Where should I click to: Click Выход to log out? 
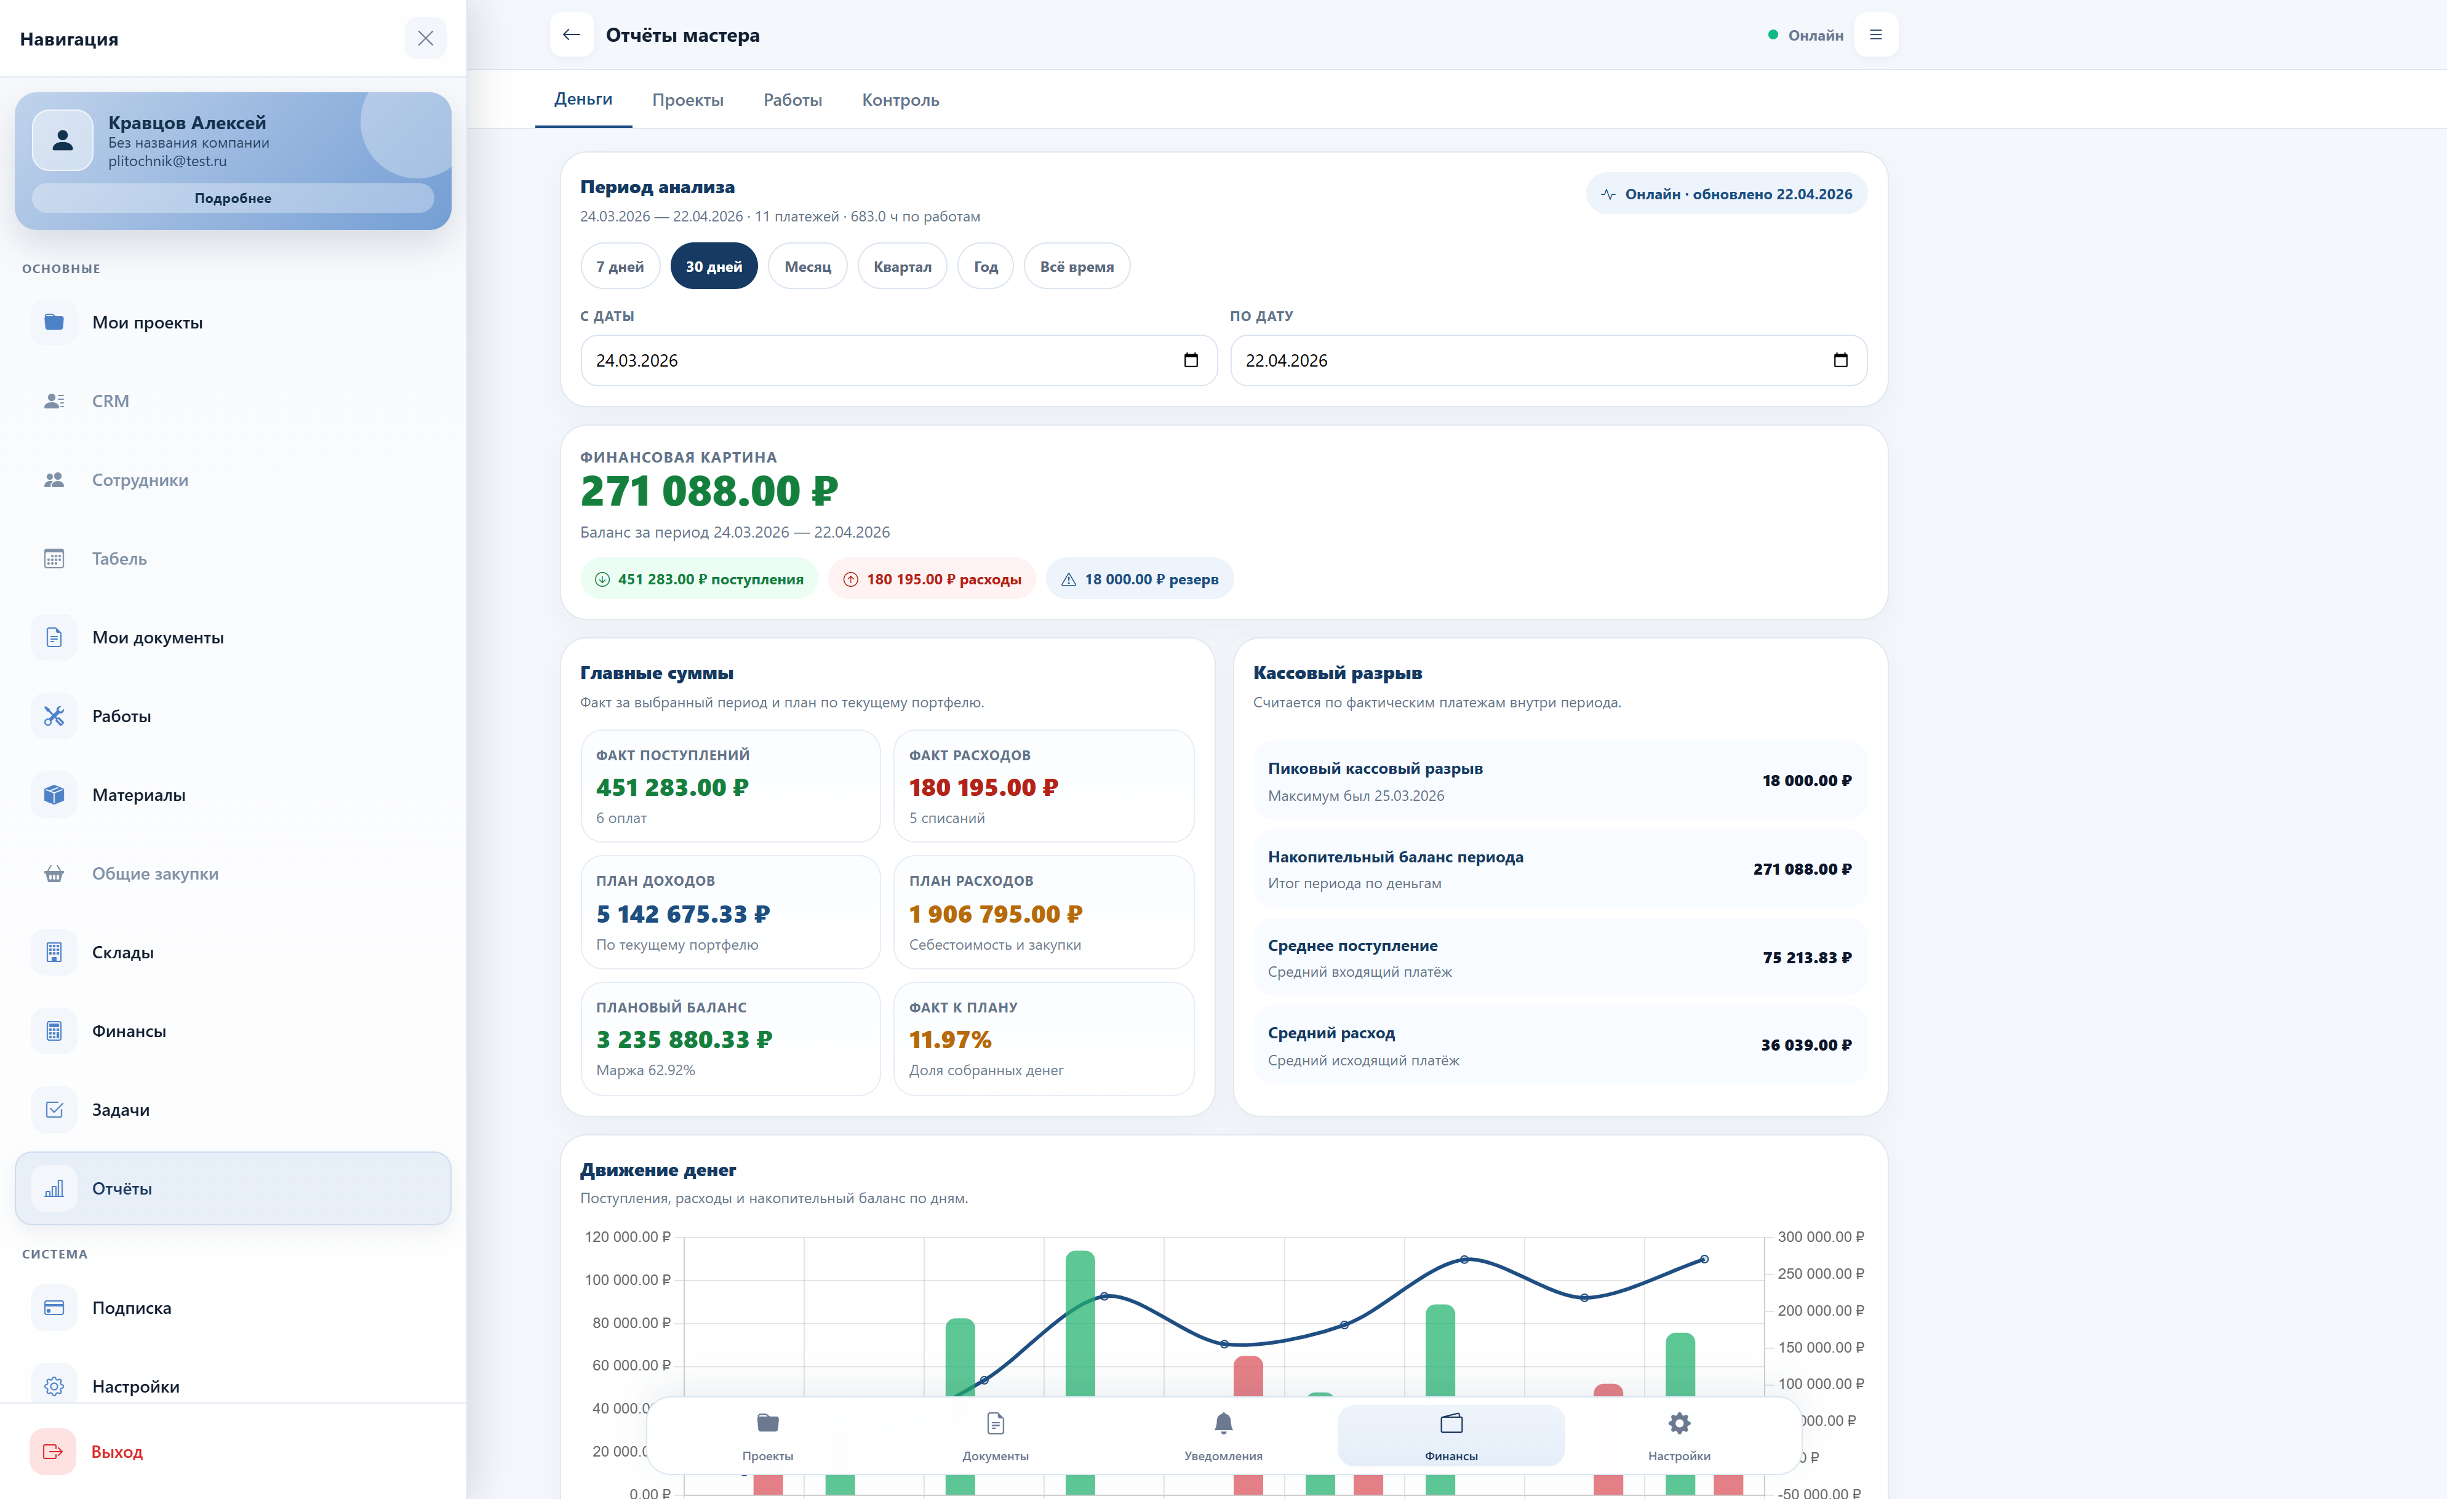click(x=116, y=1452)
